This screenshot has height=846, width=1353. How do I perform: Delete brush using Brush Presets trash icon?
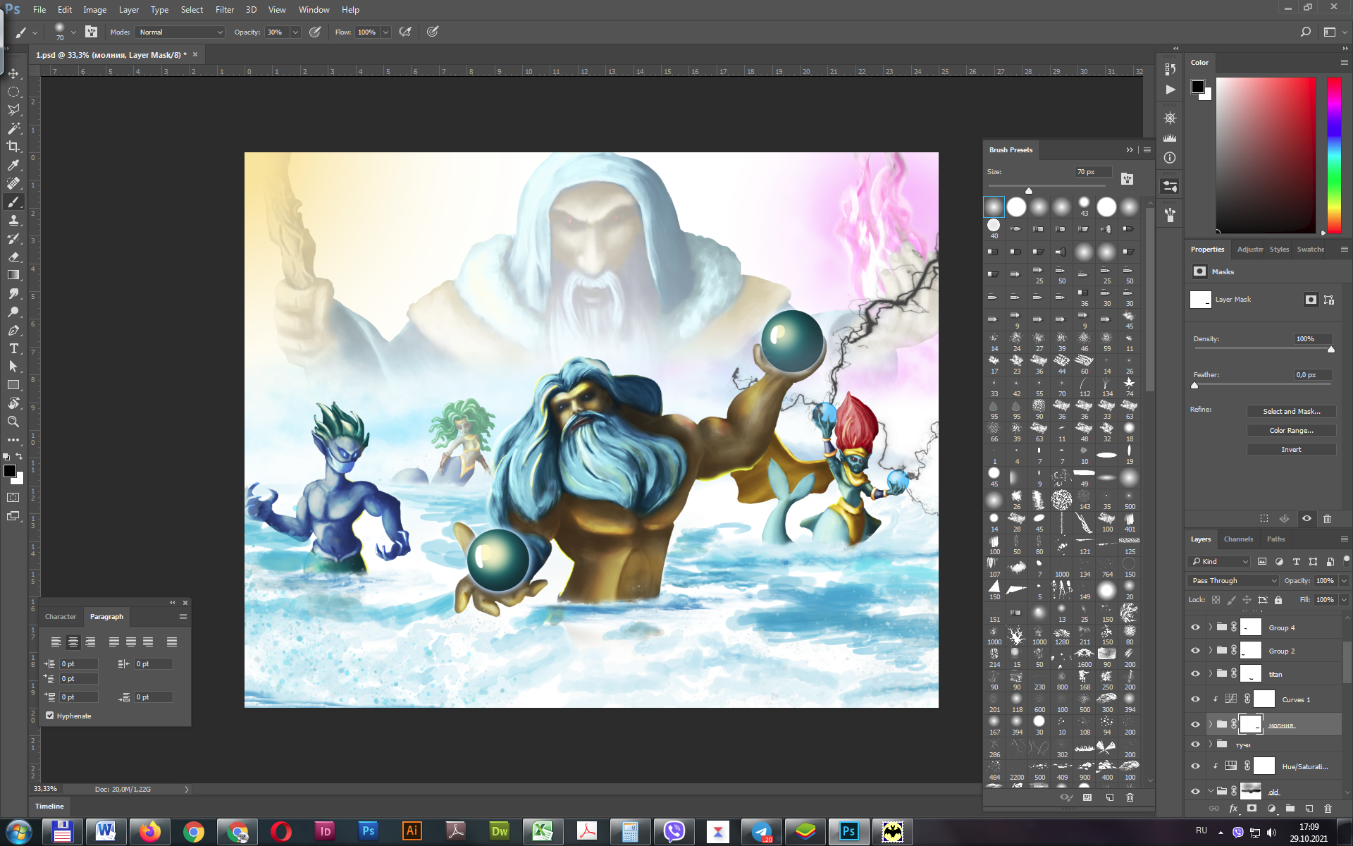pos(1130,797)
